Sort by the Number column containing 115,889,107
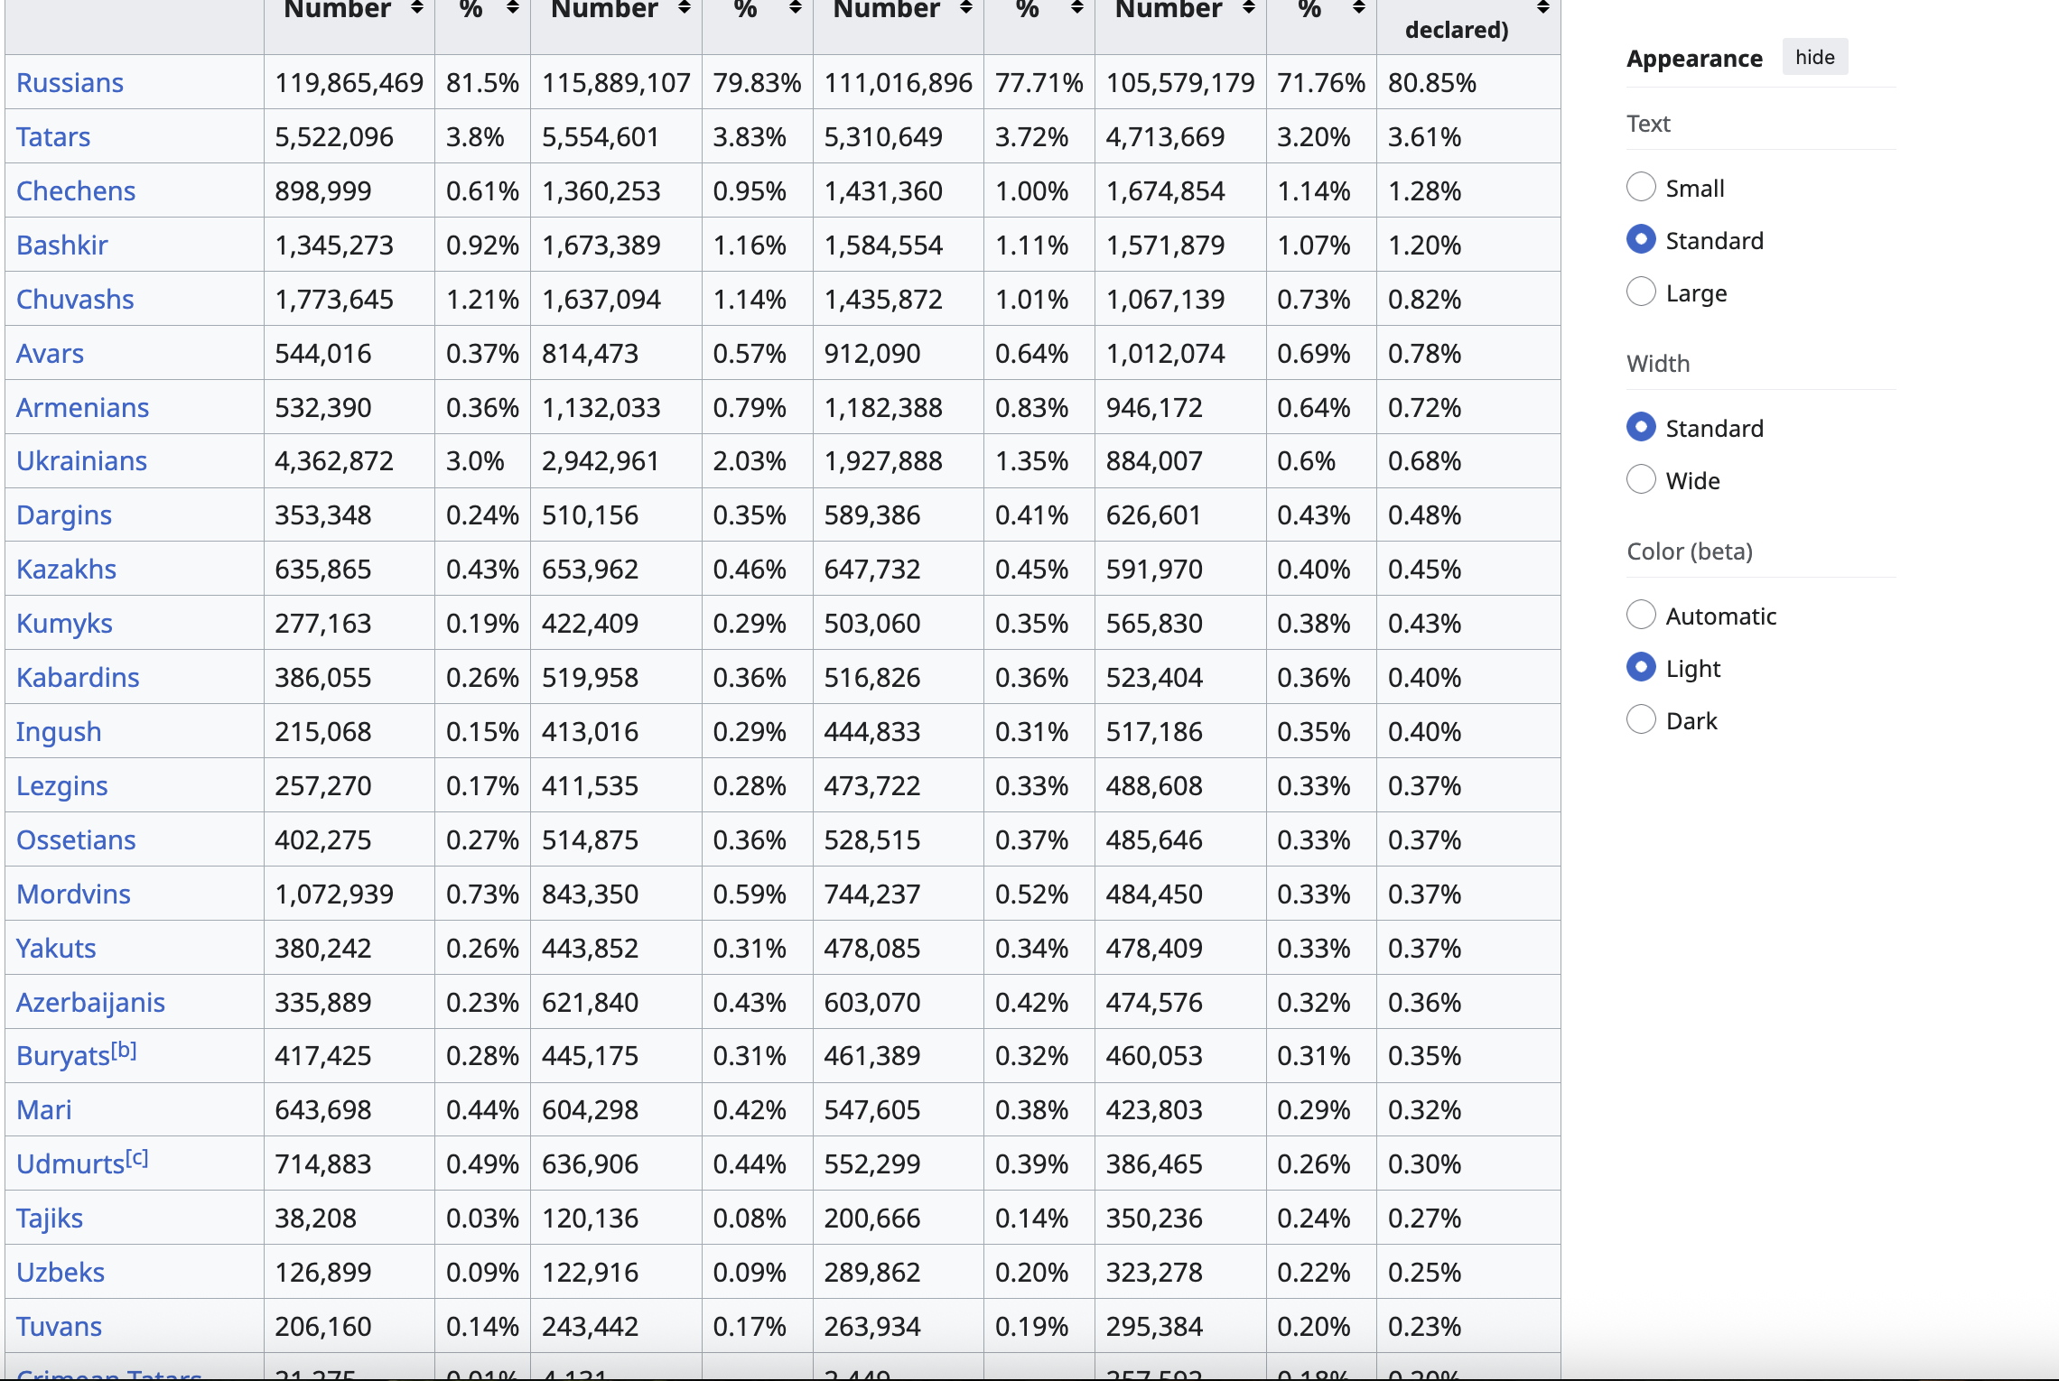This screenshot has height=1381, width=2059. (x=684, y=8)
